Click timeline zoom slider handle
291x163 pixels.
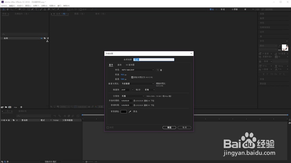click(x=86, y=162)
